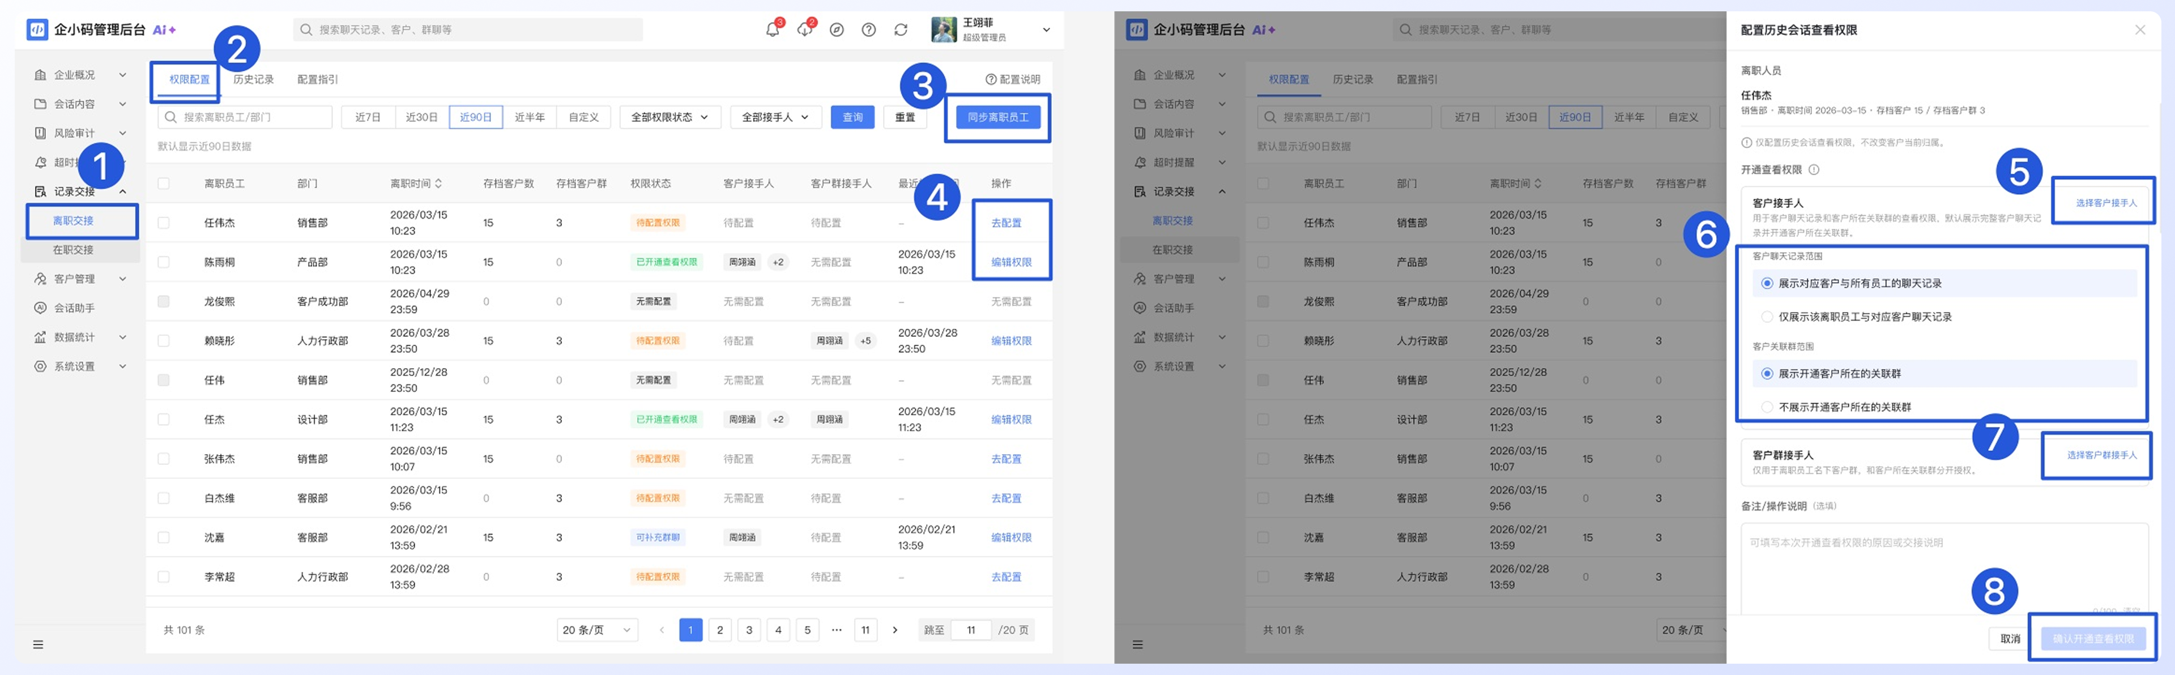The height and width of the screenshot is (675, 2175).
Task: Open cloud download icon with badge 2
Action: [x=804, y=29]
